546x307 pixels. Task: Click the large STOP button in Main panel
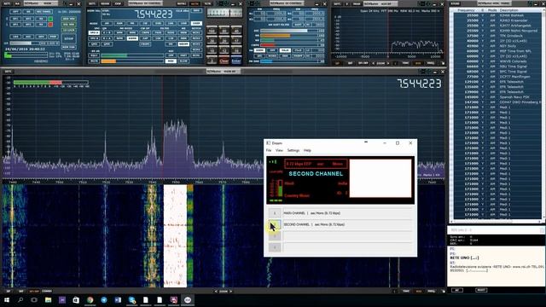(x=69, y=38)
